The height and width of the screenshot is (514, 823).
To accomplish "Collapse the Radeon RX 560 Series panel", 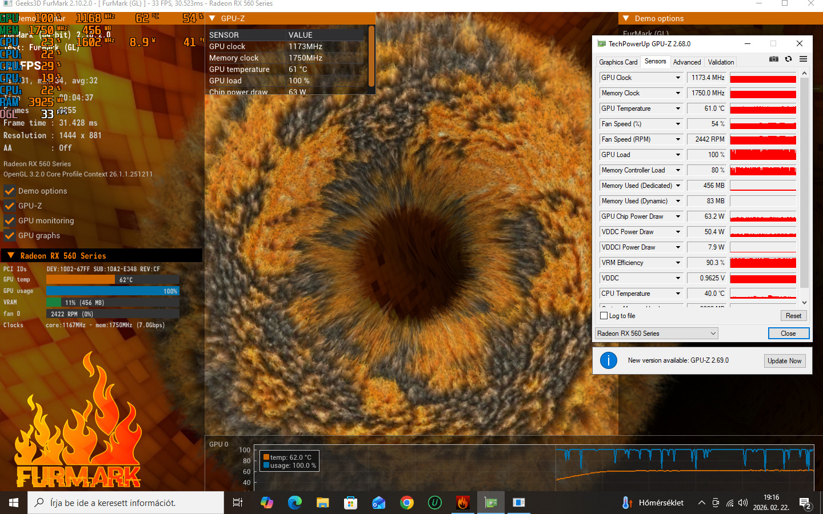I will [11, 256].
